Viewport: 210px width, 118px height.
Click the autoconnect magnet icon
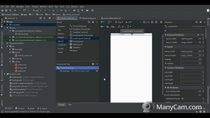[x=108, y=27]
